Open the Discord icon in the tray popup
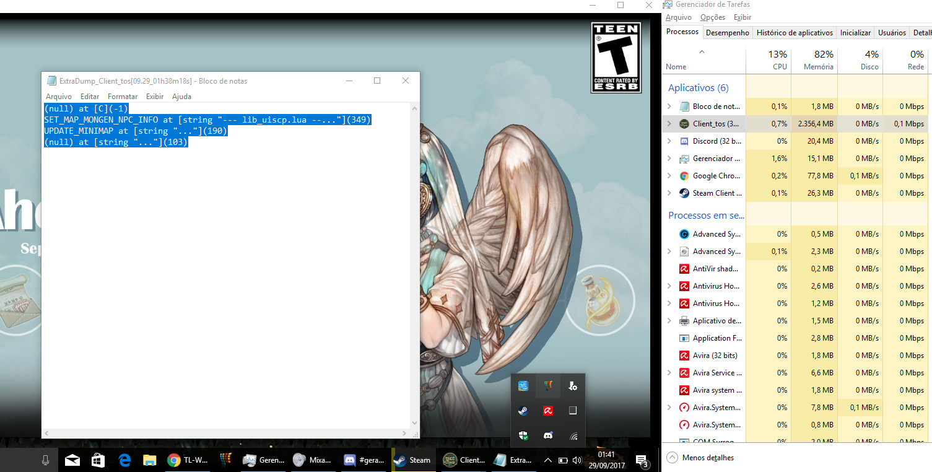932x472 pixels. (x=548, y=435)
